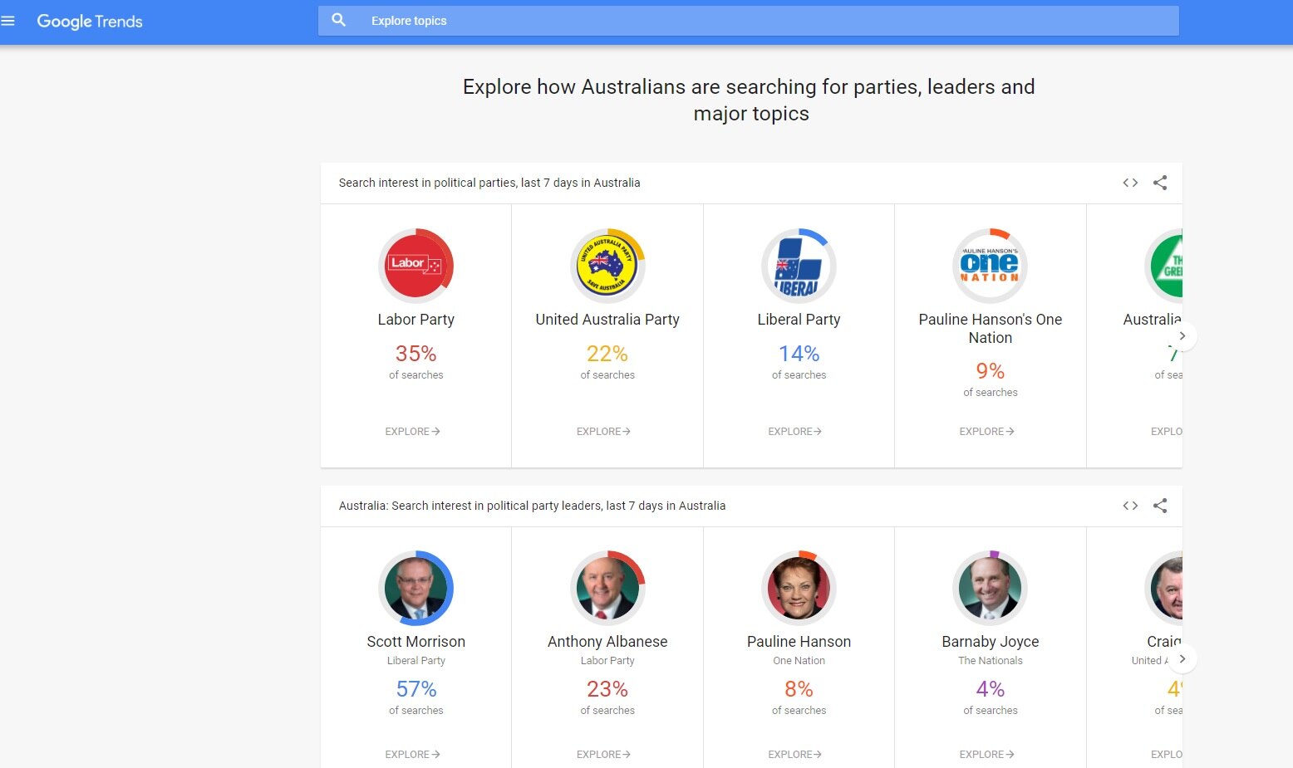The width and height of the screenshot is (1293, 768).
Task: Explore Scott Morrison search interest
Action: 412,755
